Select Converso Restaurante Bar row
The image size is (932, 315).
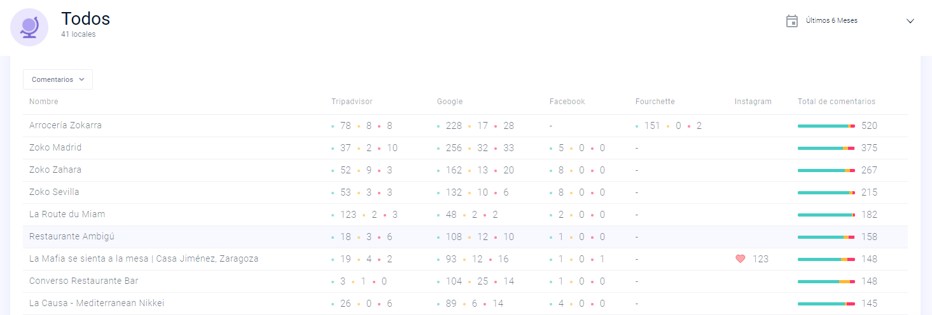click(465, 281)
